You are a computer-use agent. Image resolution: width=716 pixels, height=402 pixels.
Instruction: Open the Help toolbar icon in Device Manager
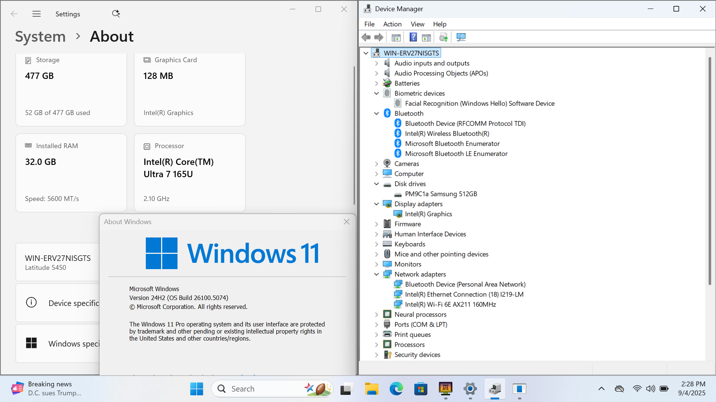[x=413, y=37]
